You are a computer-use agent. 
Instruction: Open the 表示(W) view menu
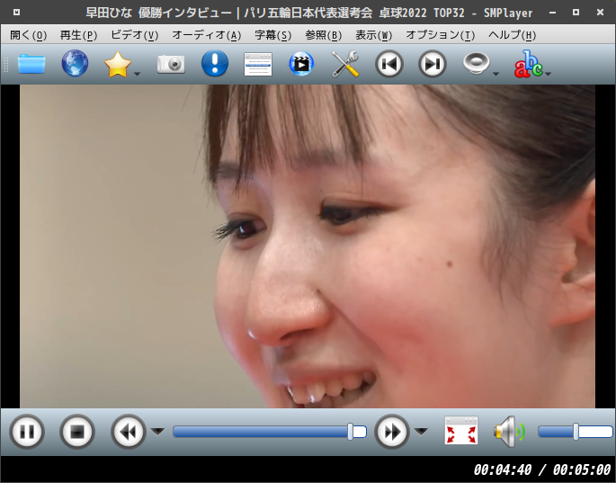[x=373, y=35]
